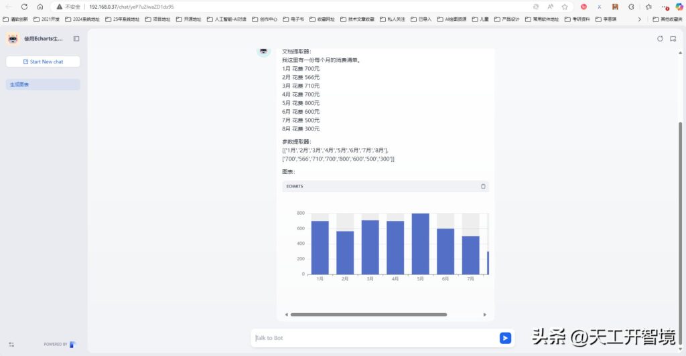Image resolution: width=686 pixels, height=356 pixels.
Task: Reload the page in browser
Action: pyautogui.click(x=24, y=7)
